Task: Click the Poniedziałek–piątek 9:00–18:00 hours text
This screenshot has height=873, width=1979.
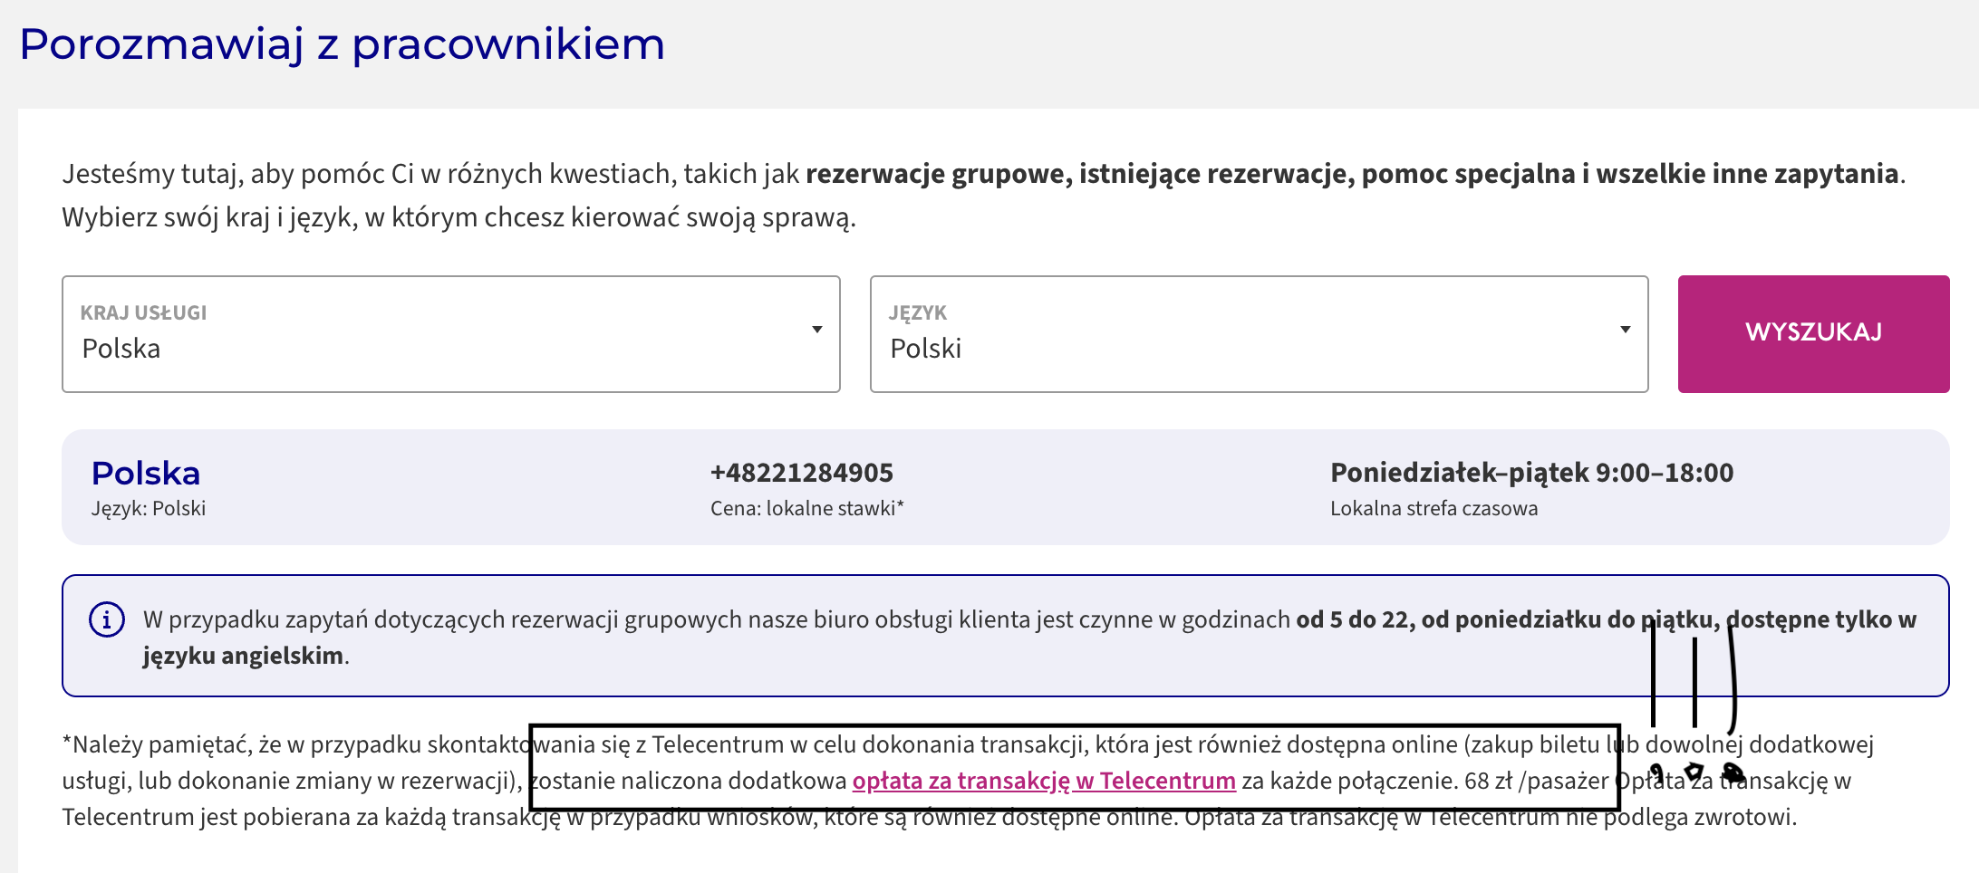Action: coord(1532,473)
